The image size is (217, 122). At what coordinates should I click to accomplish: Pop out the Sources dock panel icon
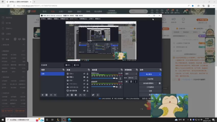point(89,70)
